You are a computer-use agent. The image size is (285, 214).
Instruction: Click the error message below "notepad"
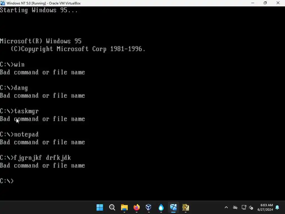(x=42, y=142)
